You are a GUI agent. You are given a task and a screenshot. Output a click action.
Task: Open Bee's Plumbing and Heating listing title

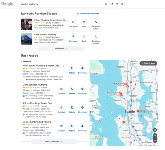click(x=37, y=122)
